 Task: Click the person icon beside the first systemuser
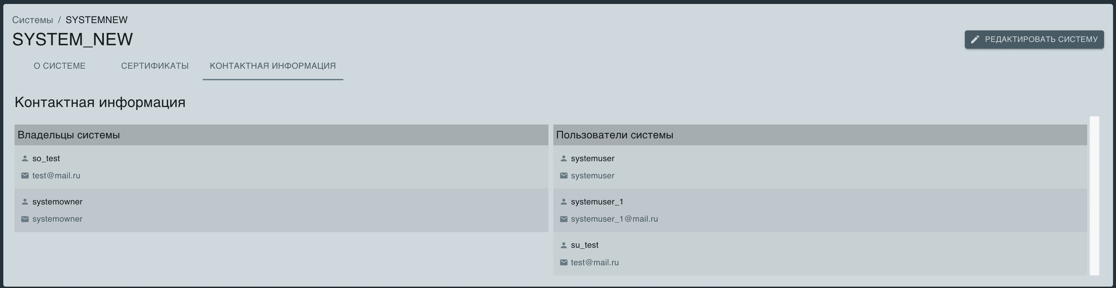point(563,159)
